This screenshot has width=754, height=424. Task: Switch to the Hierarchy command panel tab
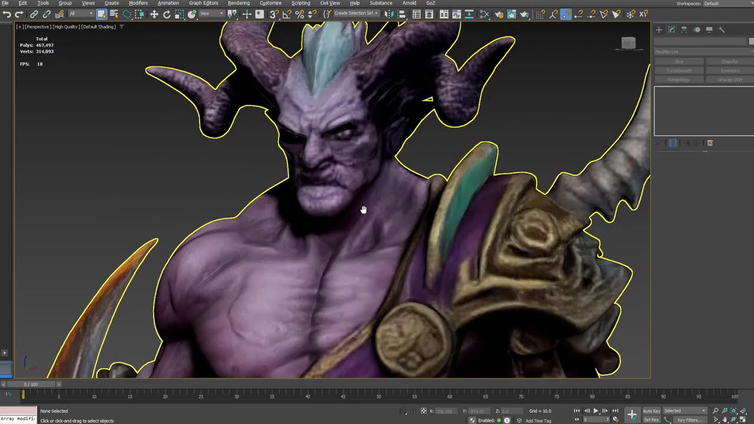click(684, 29)
